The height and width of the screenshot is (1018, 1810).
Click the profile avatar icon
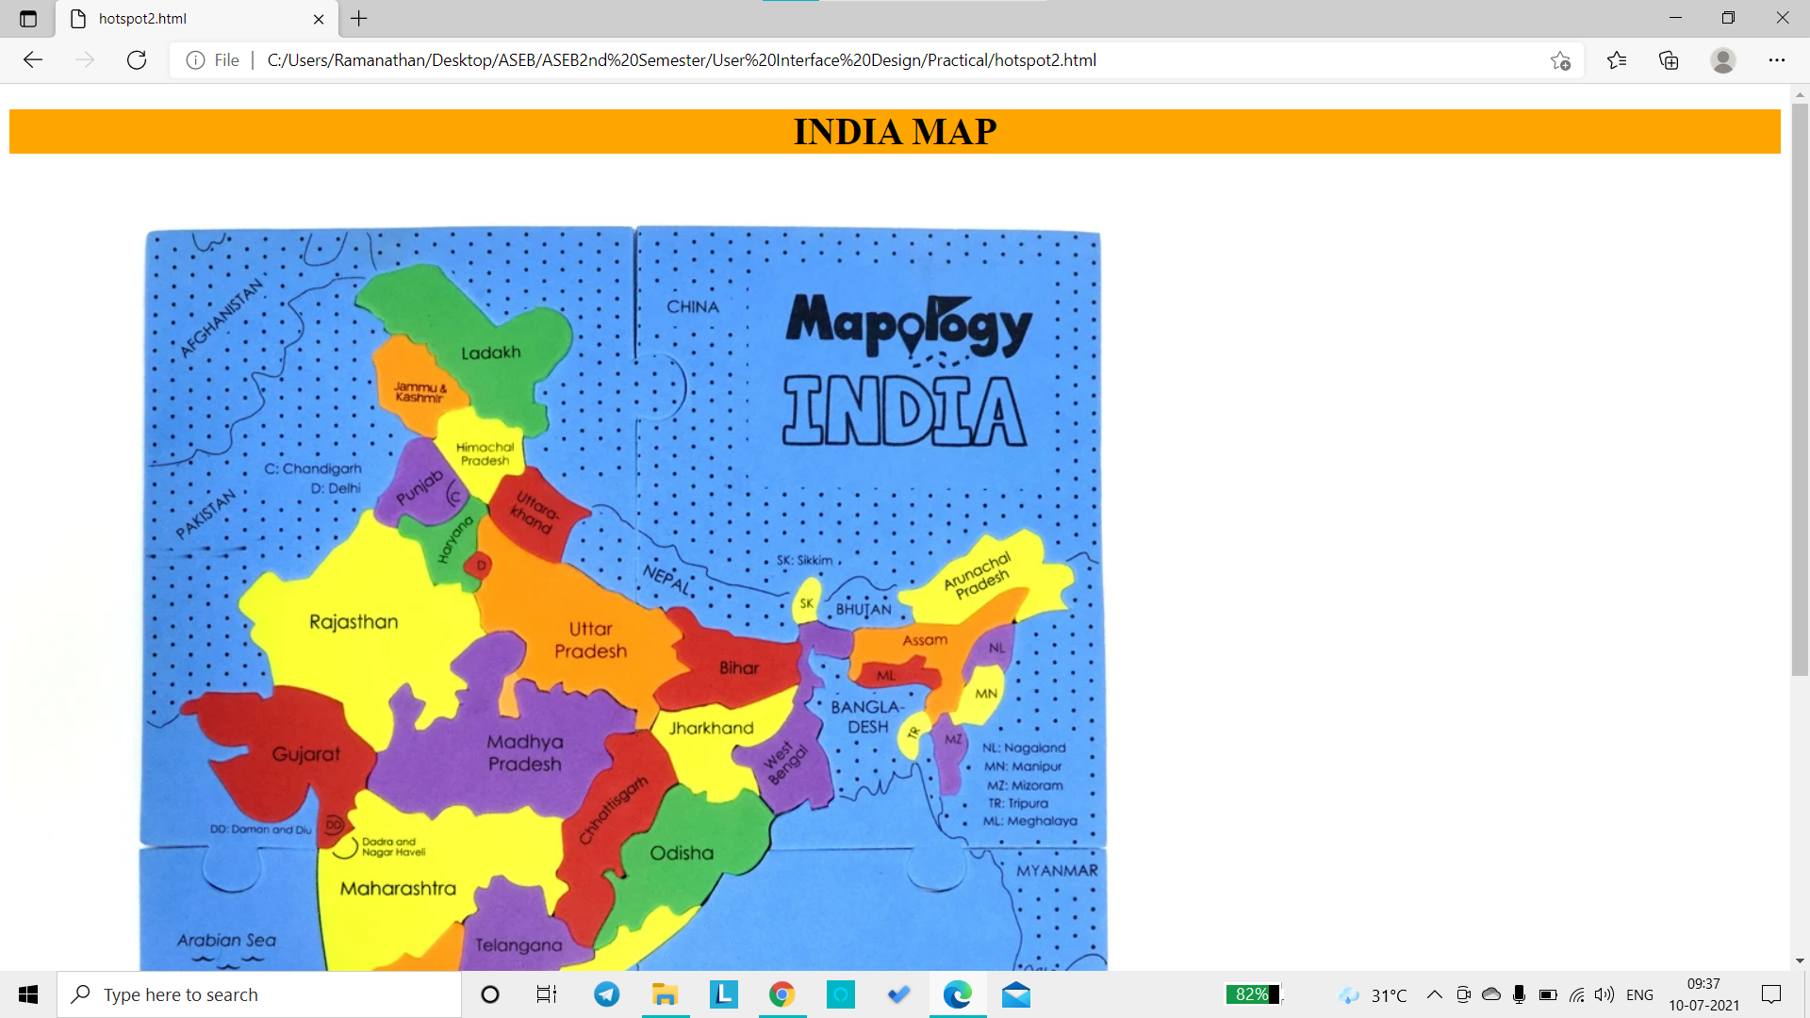1722,60
